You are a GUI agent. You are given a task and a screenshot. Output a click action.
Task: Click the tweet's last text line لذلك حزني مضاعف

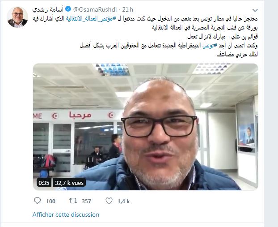pos(237,55)
